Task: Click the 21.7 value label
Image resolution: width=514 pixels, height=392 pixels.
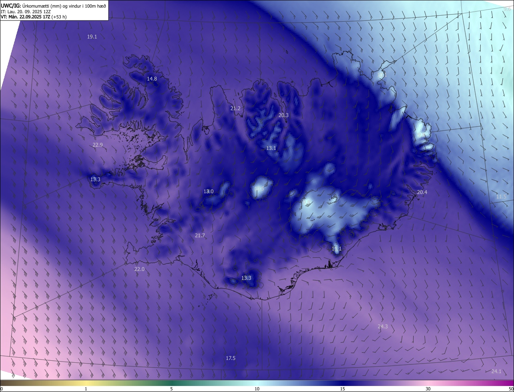Action: [200, 235]
